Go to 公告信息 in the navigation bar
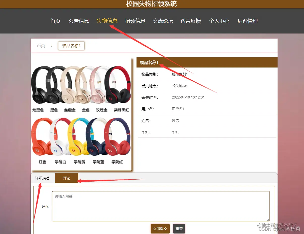The height and width of the screenshot is (234, 304). click(79, 21)
